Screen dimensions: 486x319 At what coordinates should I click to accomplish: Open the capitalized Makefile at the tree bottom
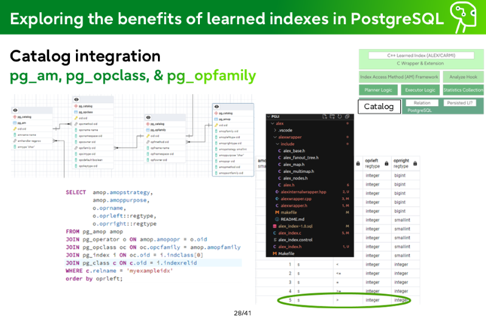(x=286, y=254)
